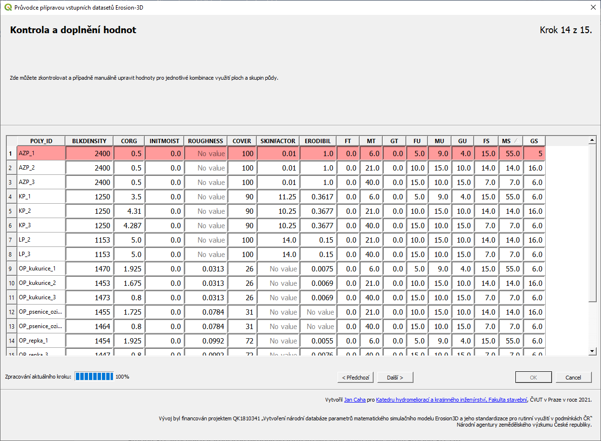601x441 pixels.
Task: Edit GS value 5 in AZP_1 row
Action: (x=534, y=153)
